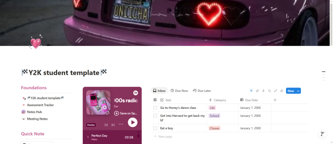Add a new property column plus icon
The height and width of the screenshot is (144, 333).
(x=275, y=100)
